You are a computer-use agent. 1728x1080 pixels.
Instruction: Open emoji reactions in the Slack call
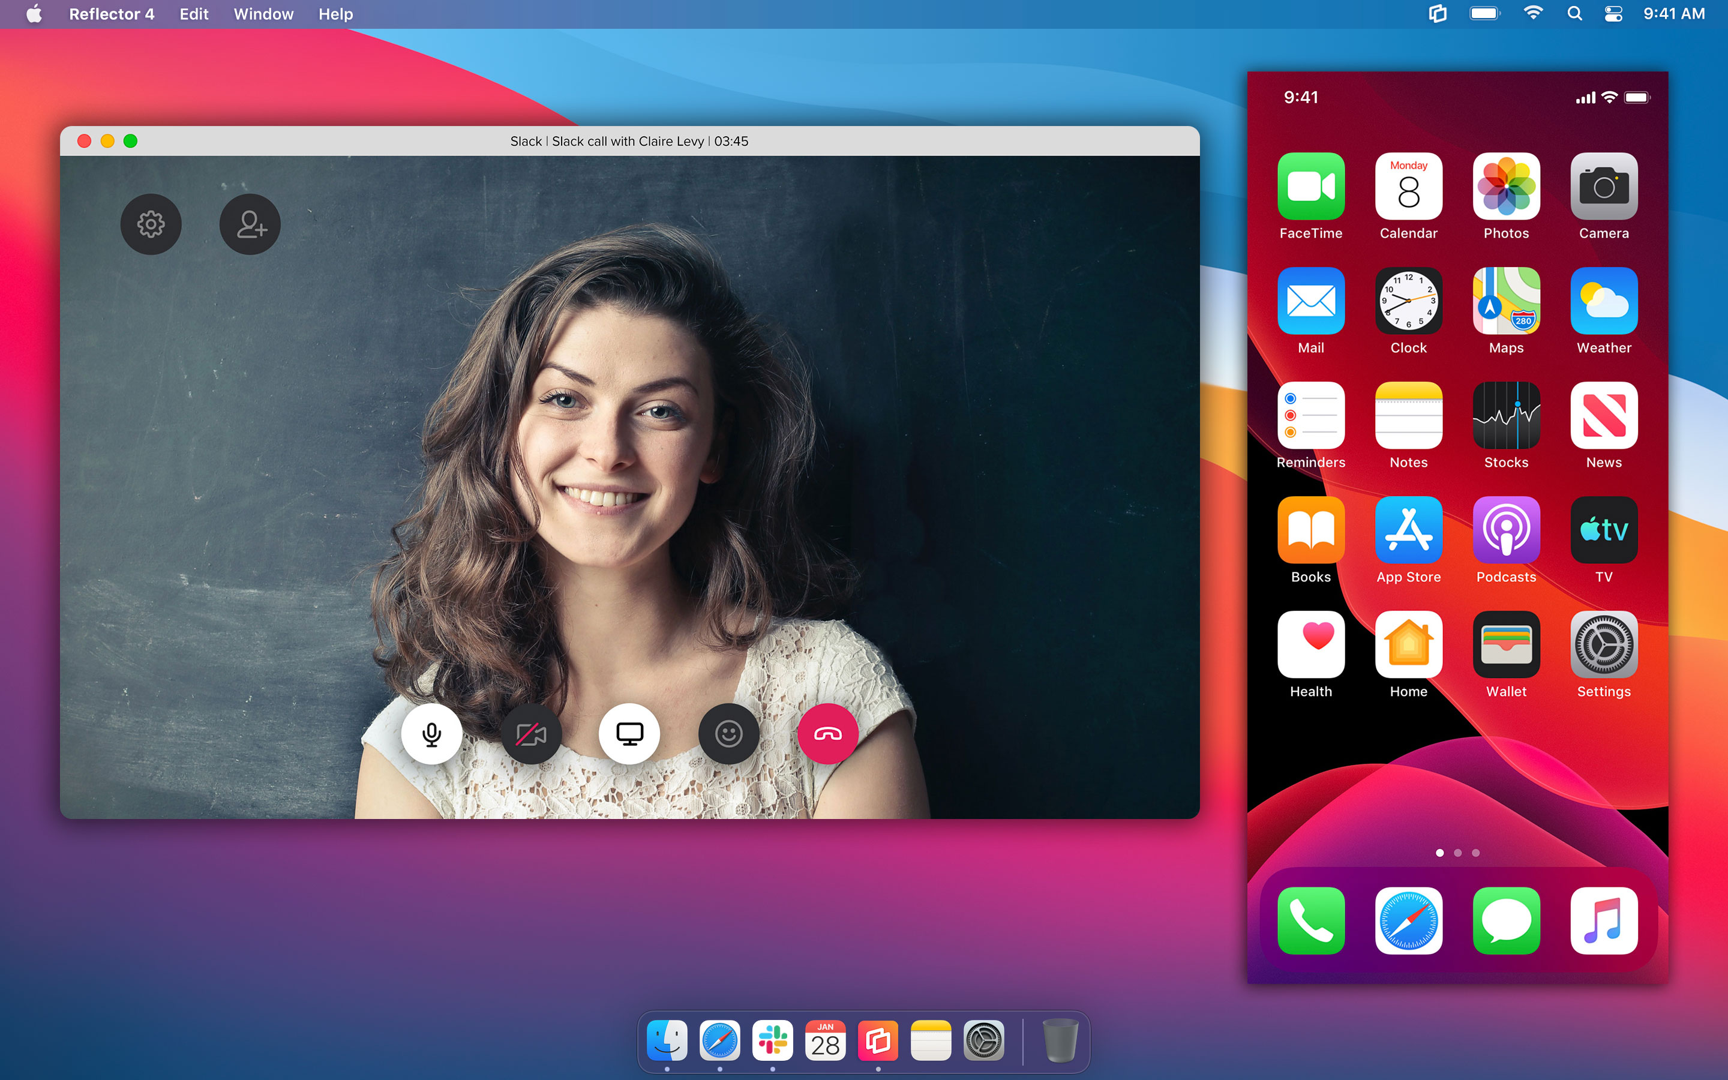pyautogui.click(x=728, y=733)
